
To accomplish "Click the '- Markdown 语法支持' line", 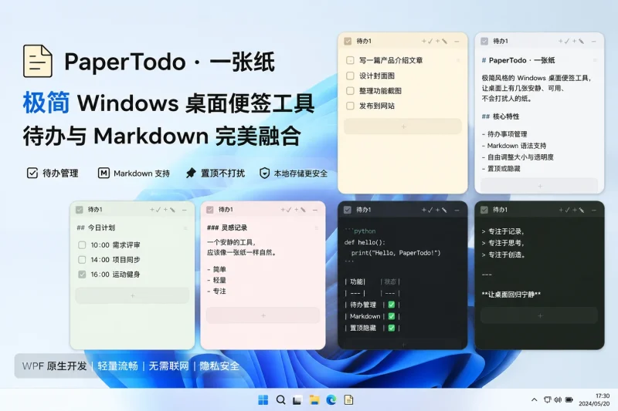I will 514,146.
